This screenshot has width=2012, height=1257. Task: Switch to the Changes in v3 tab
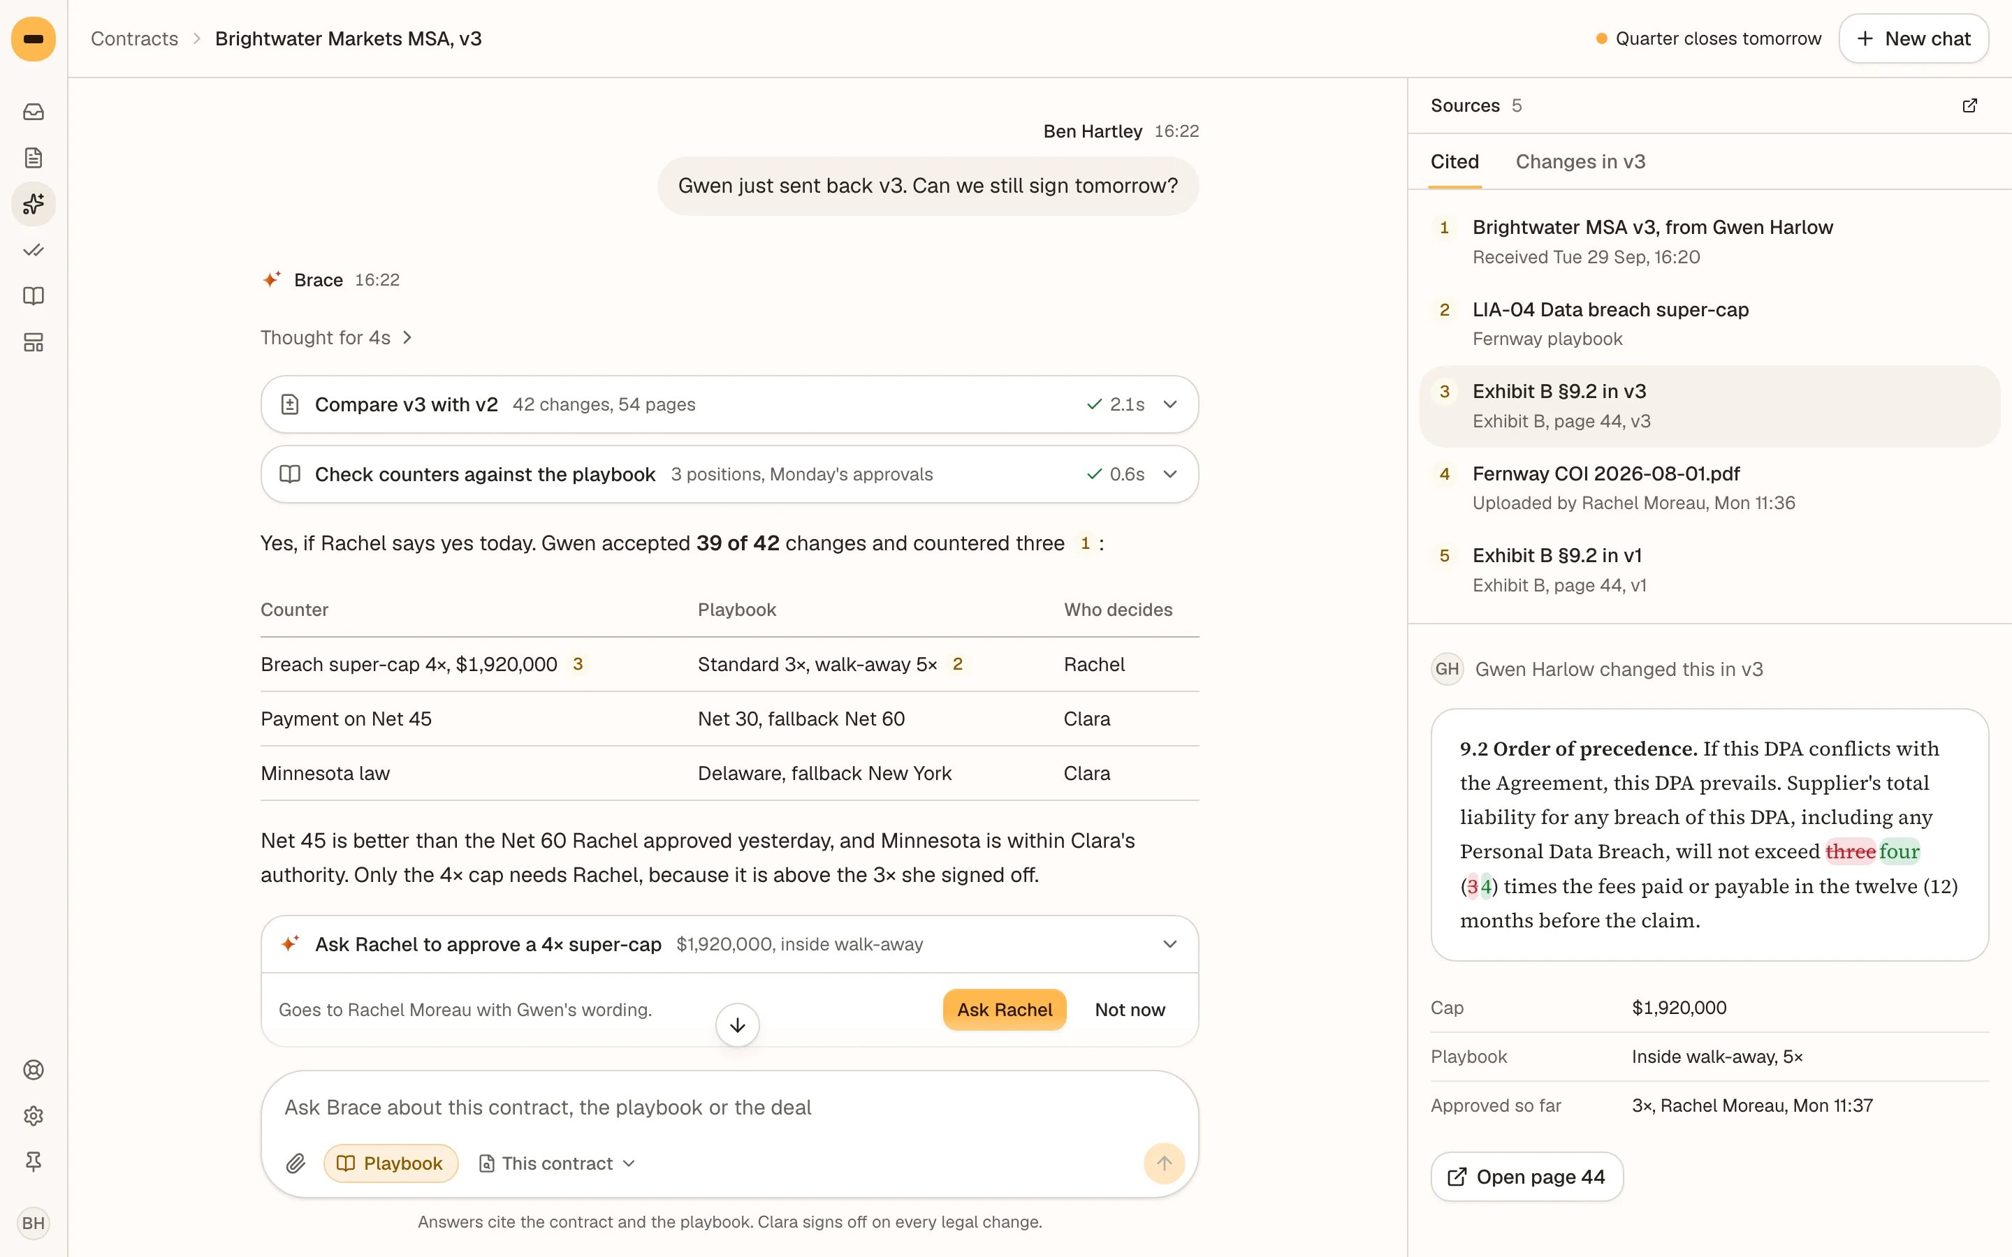tap(1580, 161)
